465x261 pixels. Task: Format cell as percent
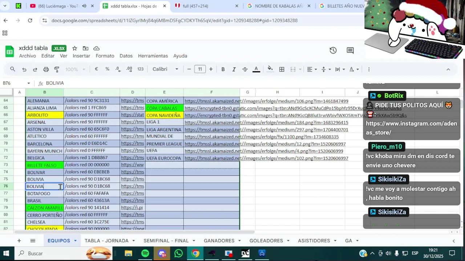107,69
